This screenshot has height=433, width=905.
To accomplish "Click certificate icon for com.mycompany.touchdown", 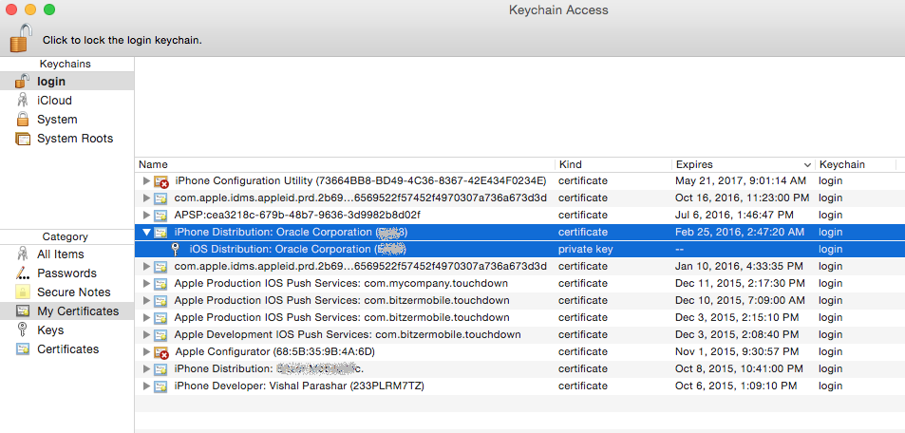I will (160, 284).
